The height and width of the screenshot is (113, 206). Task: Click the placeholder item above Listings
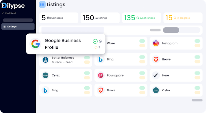tap(18, 20)
